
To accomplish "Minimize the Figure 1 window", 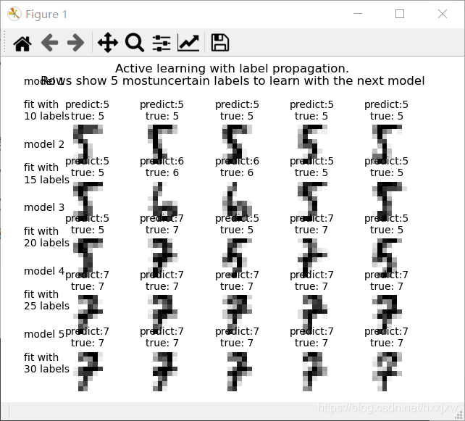I will [x=358, y=14].
